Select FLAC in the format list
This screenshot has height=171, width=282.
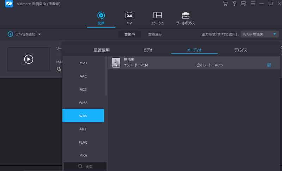[x=83, y=142]
